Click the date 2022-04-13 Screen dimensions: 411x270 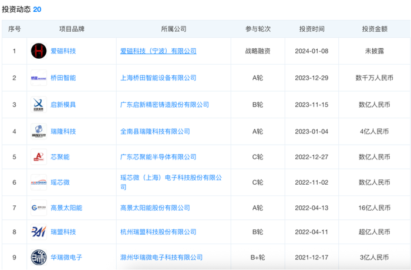tap(312, 208)
